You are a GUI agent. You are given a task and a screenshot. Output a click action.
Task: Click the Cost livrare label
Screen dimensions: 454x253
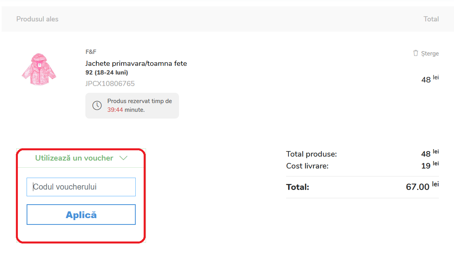pyautogui.click(x=307, y=166)
